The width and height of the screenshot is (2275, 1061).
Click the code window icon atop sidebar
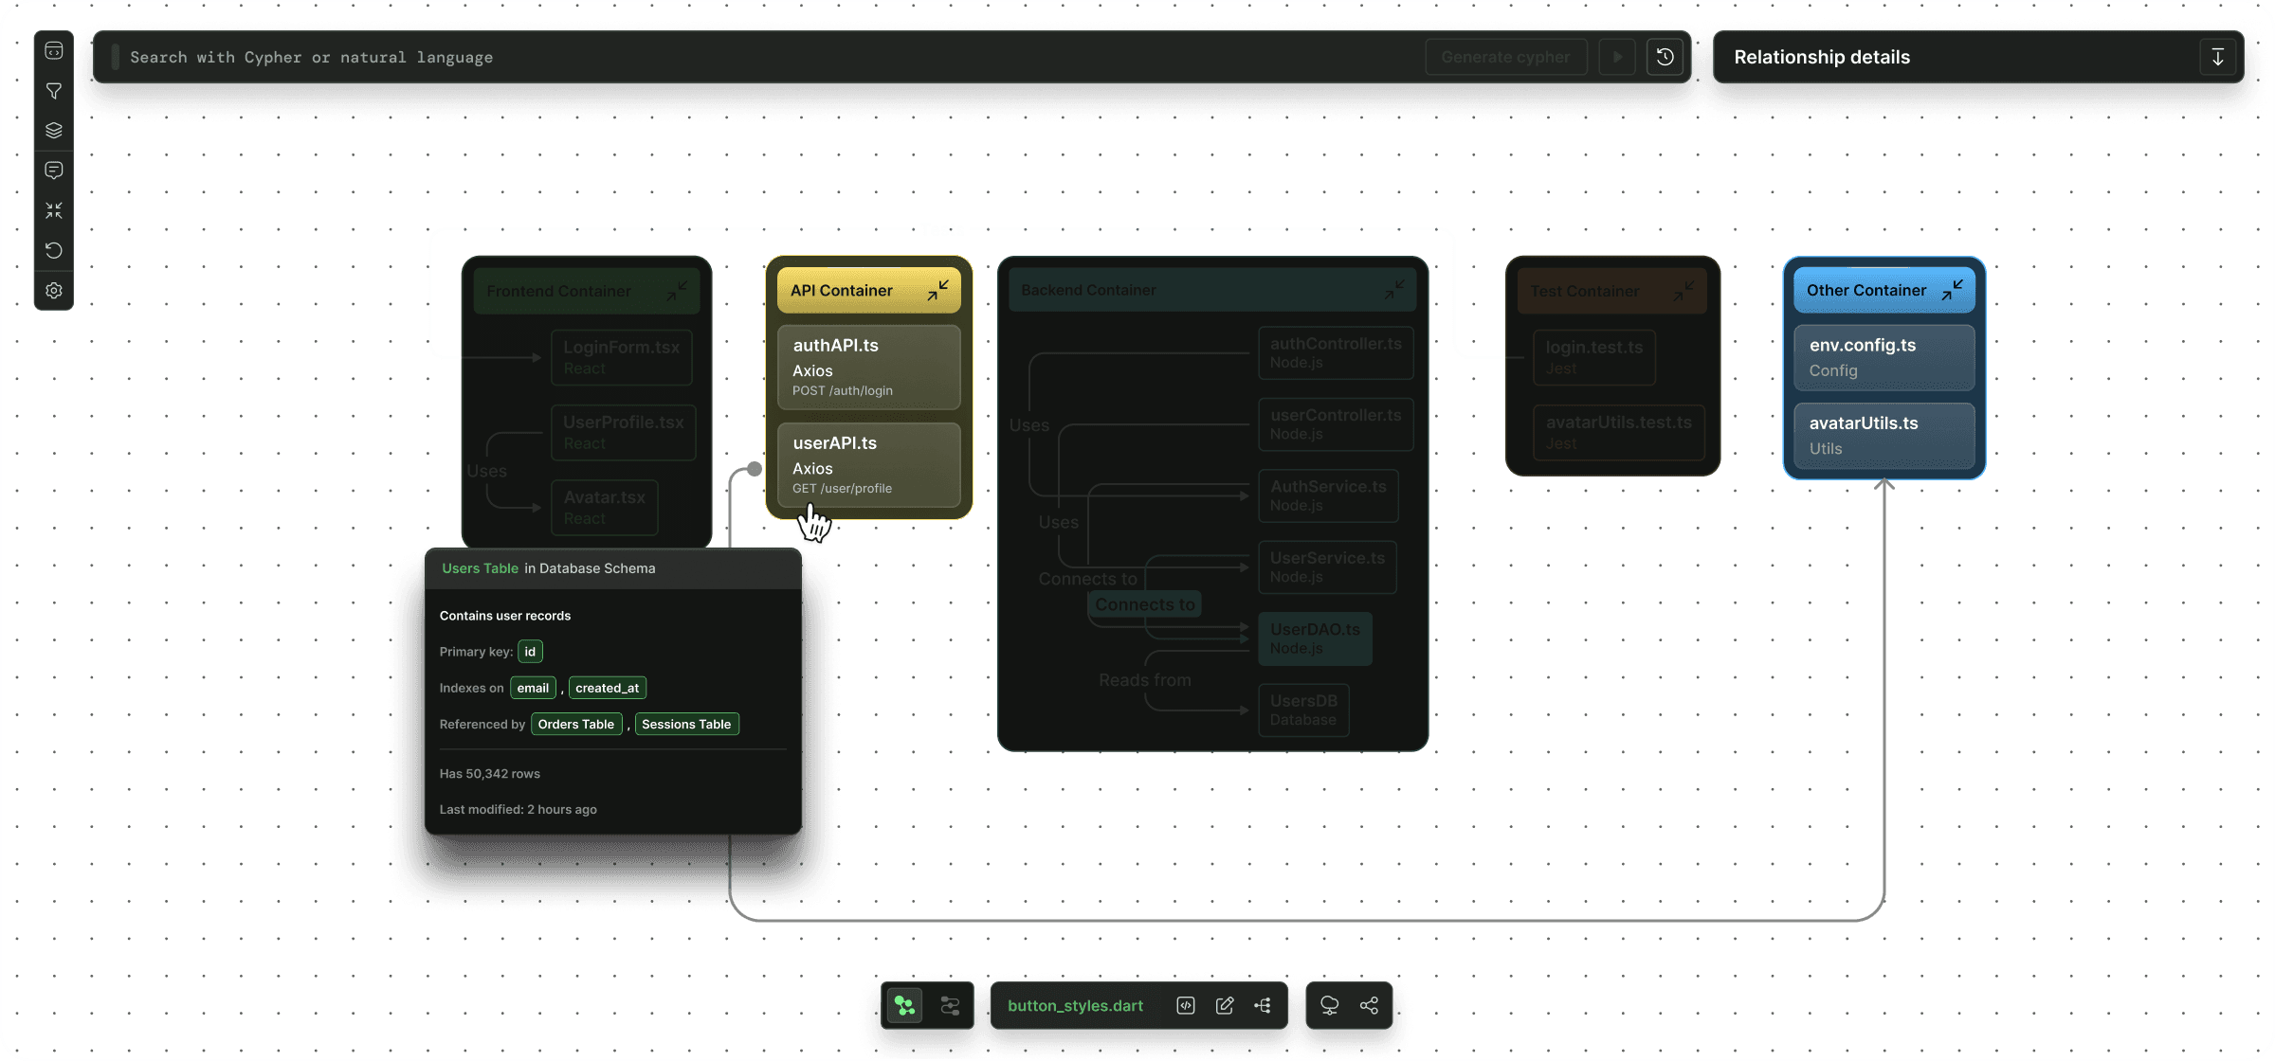54,51
